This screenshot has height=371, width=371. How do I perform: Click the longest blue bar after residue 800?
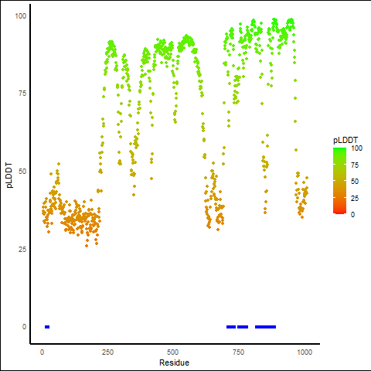pos(265,327)
